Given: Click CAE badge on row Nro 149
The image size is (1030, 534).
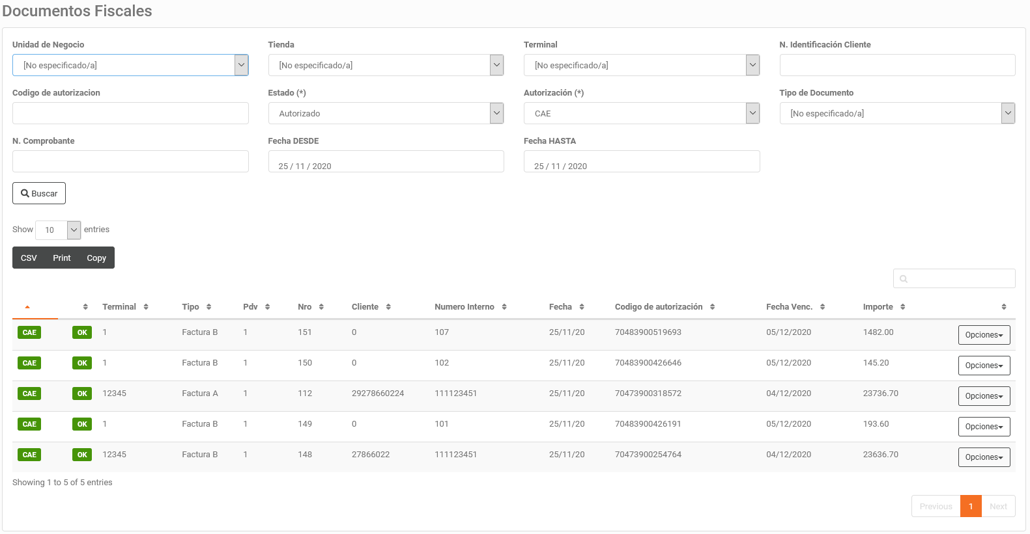Looking at the screenshot, I should [x=29, y=424].
